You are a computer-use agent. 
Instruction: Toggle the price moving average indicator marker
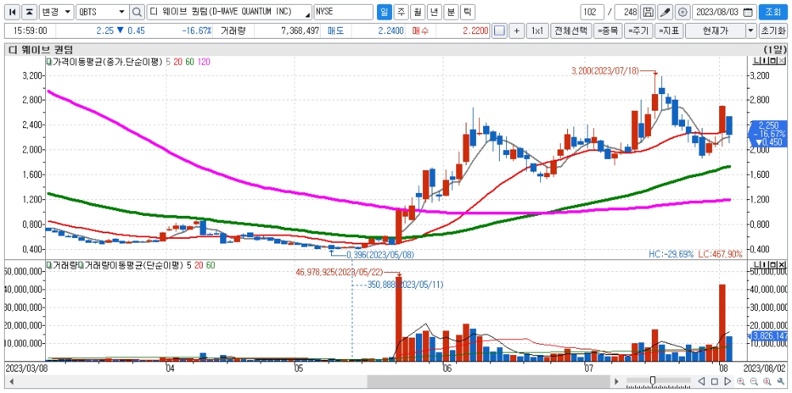(49, 62)
